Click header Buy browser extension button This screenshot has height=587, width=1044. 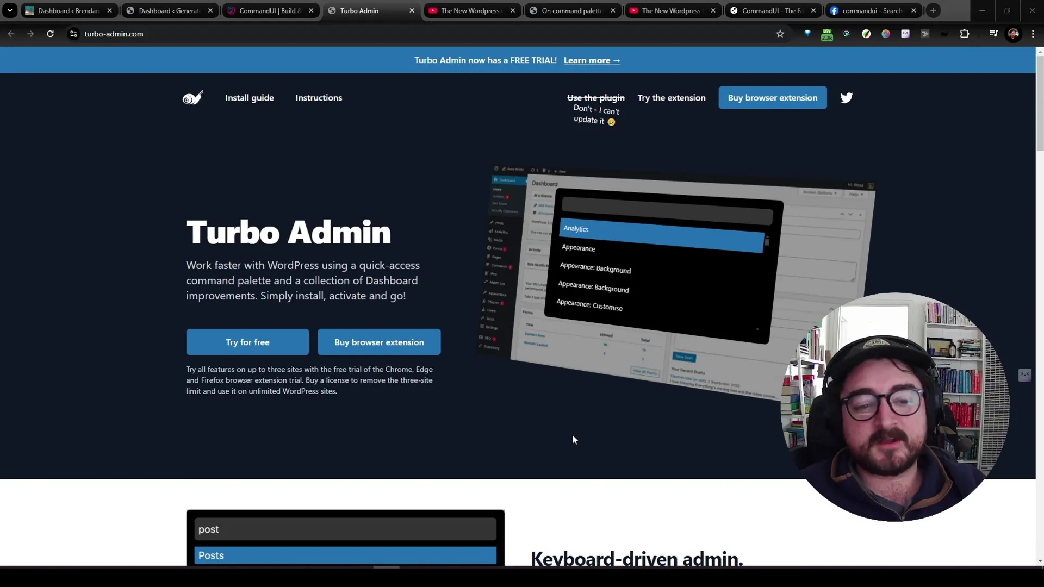tap(773, 98)
